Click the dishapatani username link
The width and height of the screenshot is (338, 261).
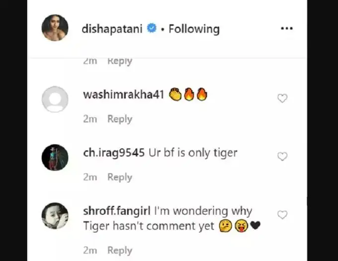coord(112,29)
